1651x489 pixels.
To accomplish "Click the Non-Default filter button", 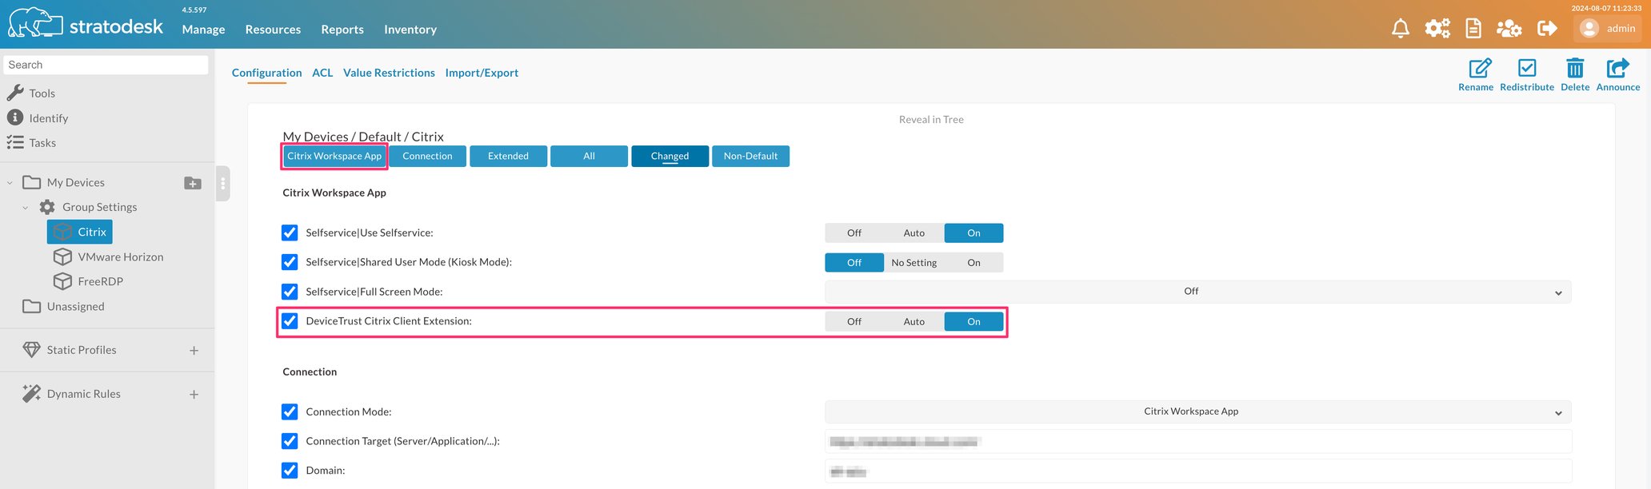I will tap(750, 157).
